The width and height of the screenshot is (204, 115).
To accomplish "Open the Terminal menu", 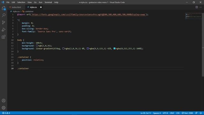I will pos(48,2).
